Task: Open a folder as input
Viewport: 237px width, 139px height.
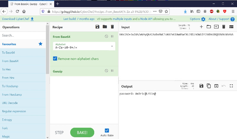Action: (x=209, y=27)
